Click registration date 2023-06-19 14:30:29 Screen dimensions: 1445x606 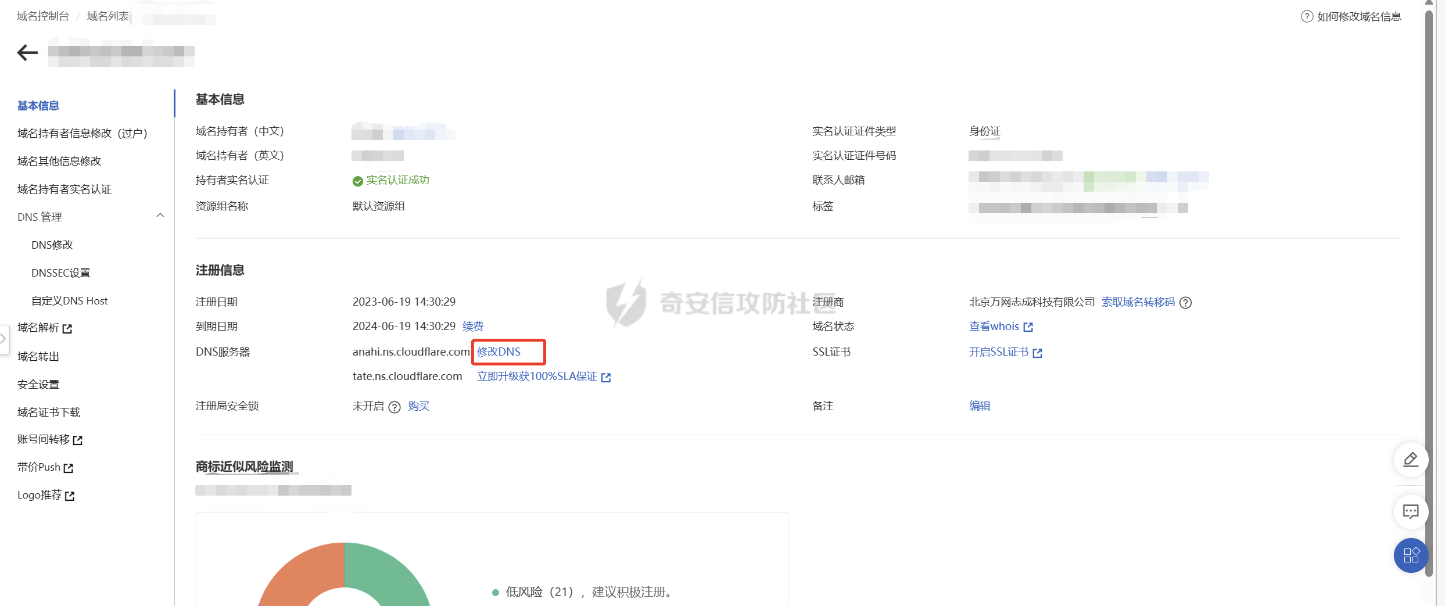pos(404,302)
